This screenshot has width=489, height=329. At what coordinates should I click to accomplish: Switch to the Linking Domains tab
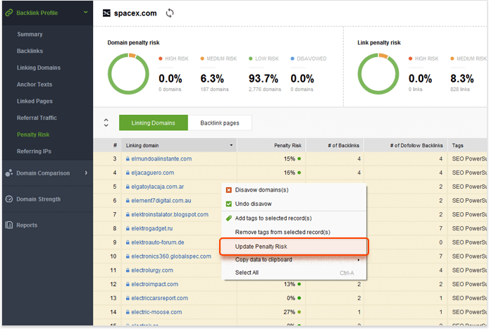(x=154, y=123)
